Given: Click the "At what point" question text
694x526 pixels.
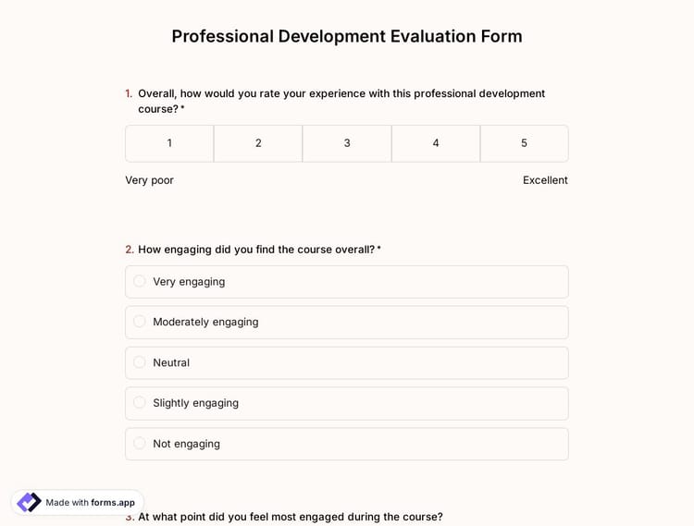Looking at the screenshot, I should (290, 517).
